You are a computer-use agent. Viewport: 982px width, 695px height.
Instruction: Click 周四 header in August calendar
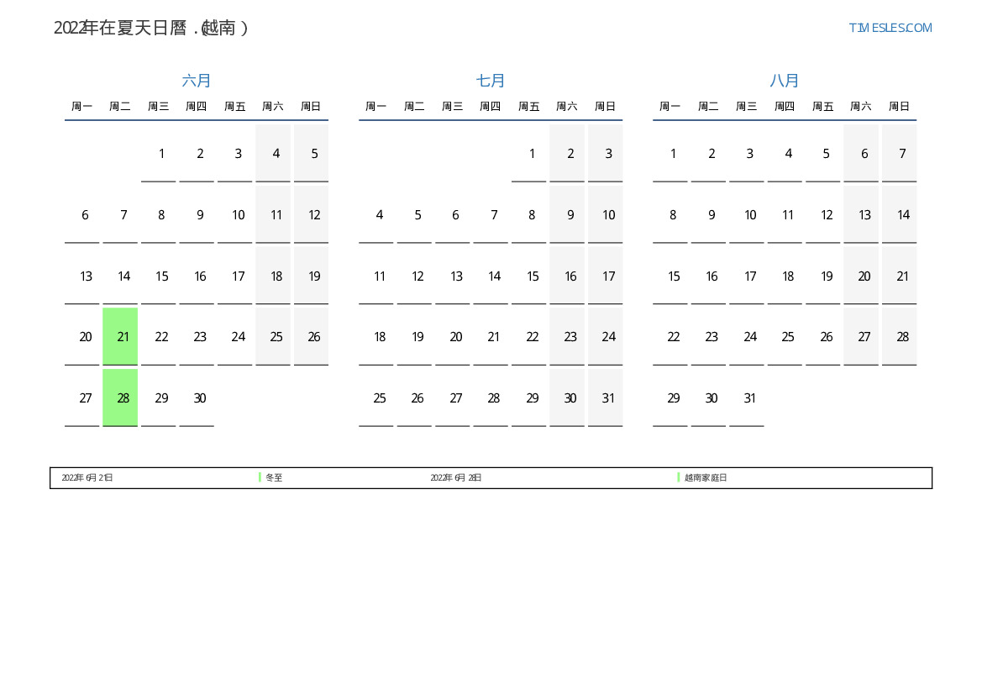(785, 107)
